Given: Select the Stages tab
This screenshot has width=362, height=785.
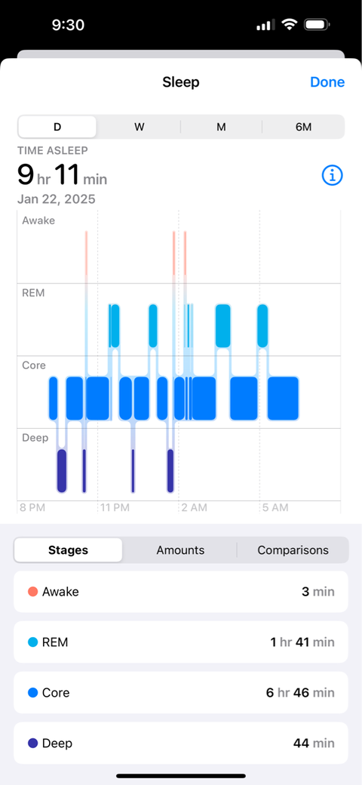Looking at the screenshot, I should [x=68, y=550].
